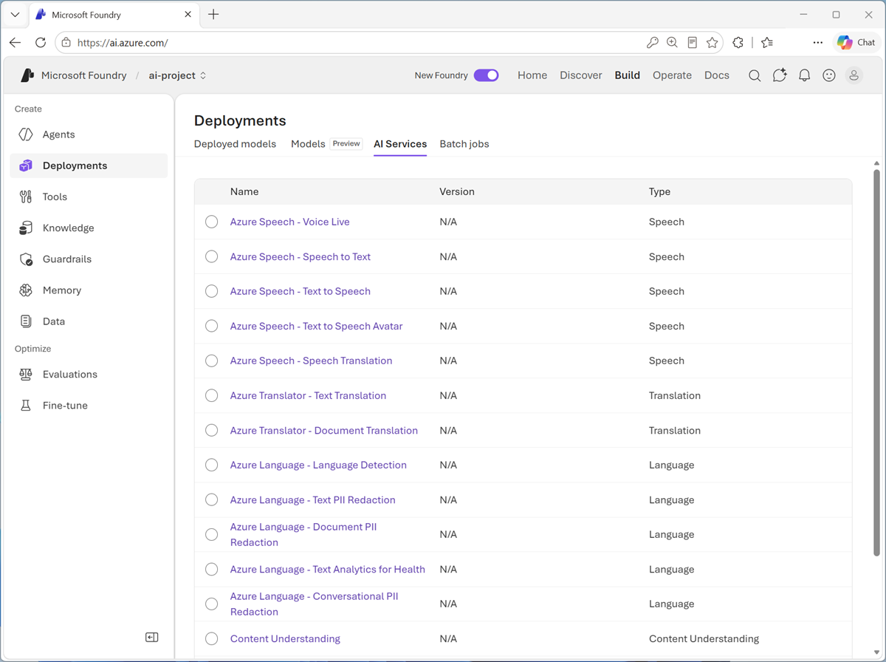This screenshot has height=662, width=886.
Task: Open browser settings and more menu
Action: [818, 43]
